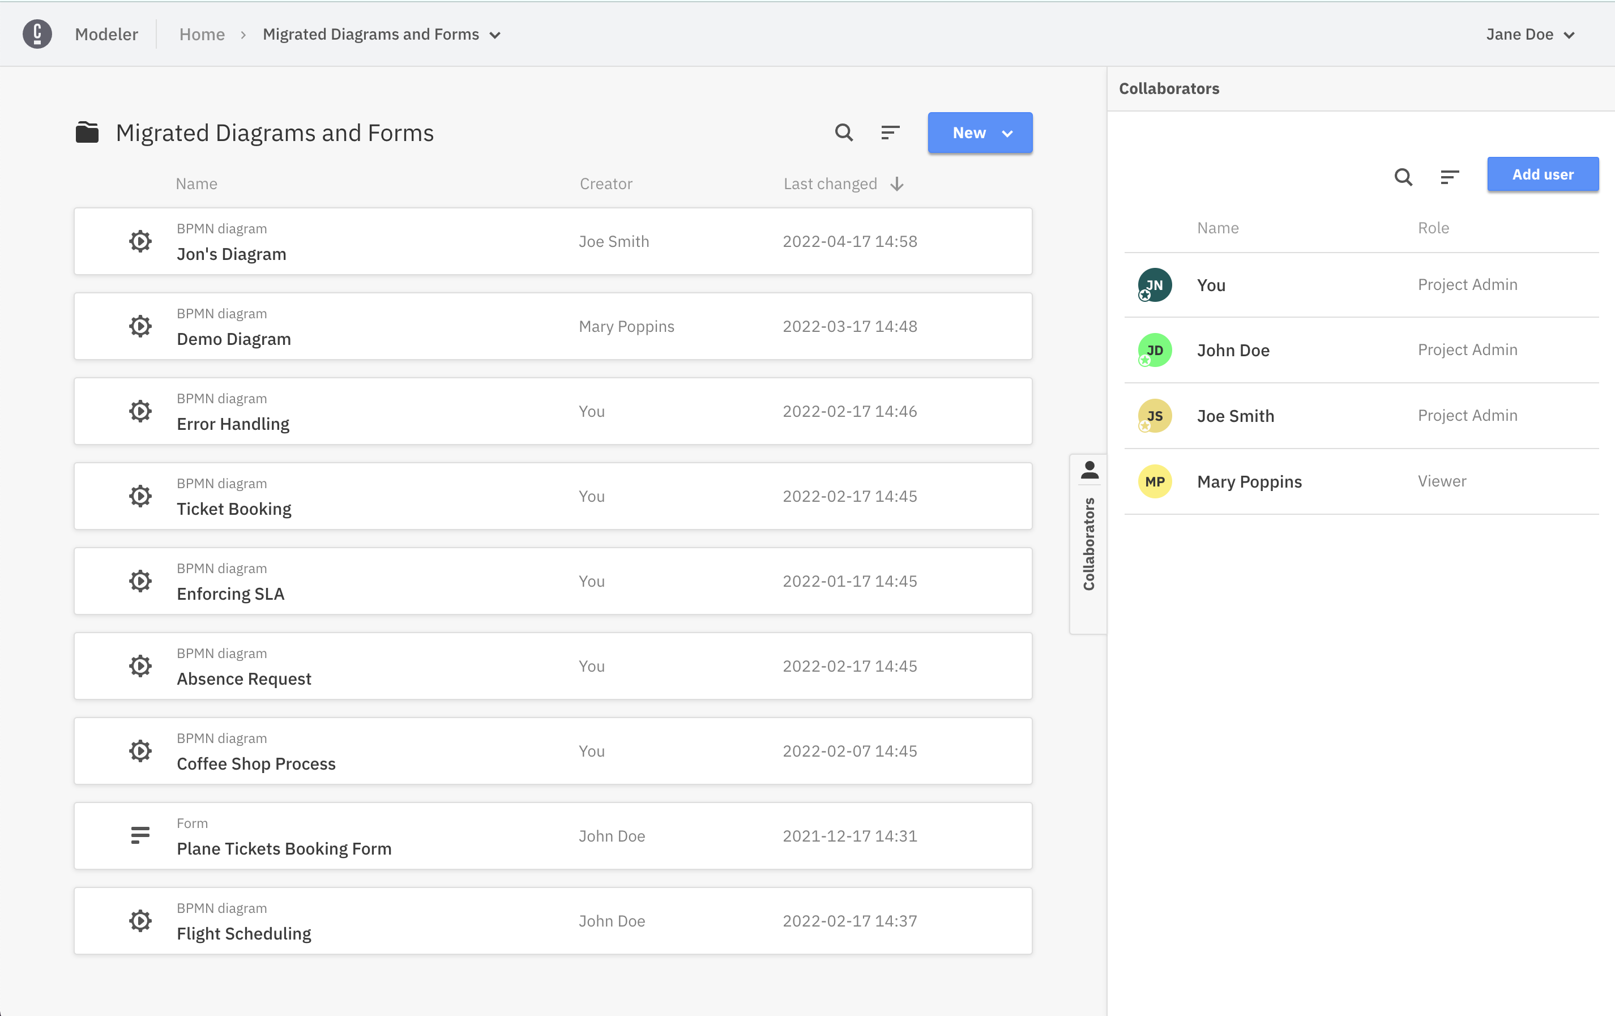Expand the New button dropdown menu
The width and height of the screenshot is (1615, 1016).
click(x=1007, y=133)
